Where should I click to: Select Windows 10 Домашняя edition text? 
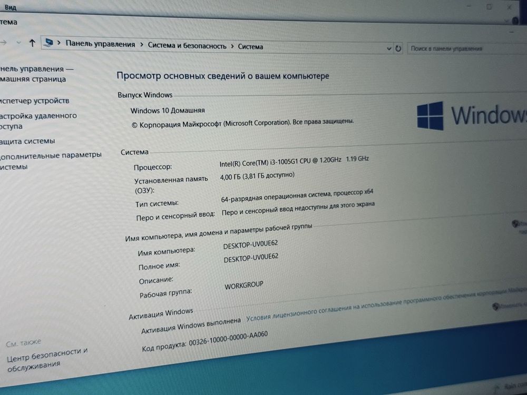pos(168,110)
